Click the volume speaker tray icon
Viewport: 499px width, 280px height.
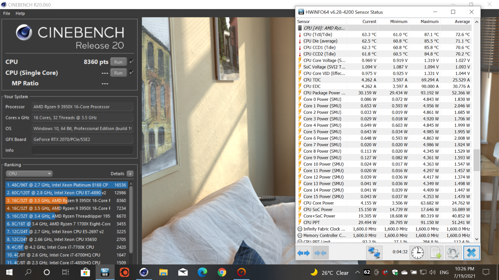[432, 273]
